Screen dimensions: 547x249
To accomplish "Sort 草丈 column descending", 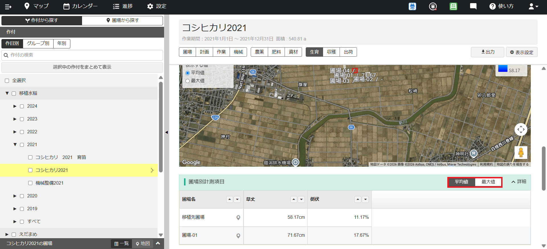I will pyautogui.click(x=301, y=199).
